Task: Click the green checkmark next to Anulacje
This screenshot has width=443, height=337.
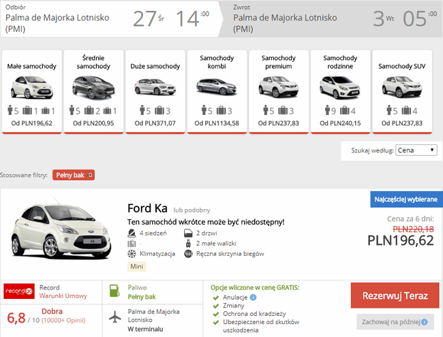Action: click(216, 298)
